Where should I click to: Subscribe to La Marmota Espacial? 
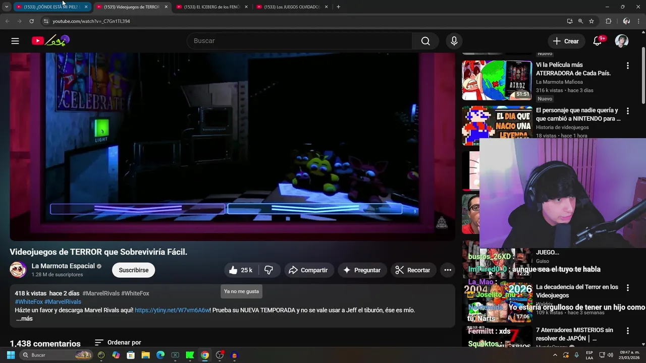134,270
